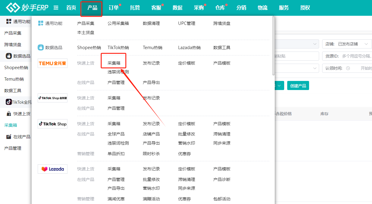Screen dimensions: 372x204
Task: Open 违禁词检测 under TEMU全托管
Action: [x=118, y=72]
